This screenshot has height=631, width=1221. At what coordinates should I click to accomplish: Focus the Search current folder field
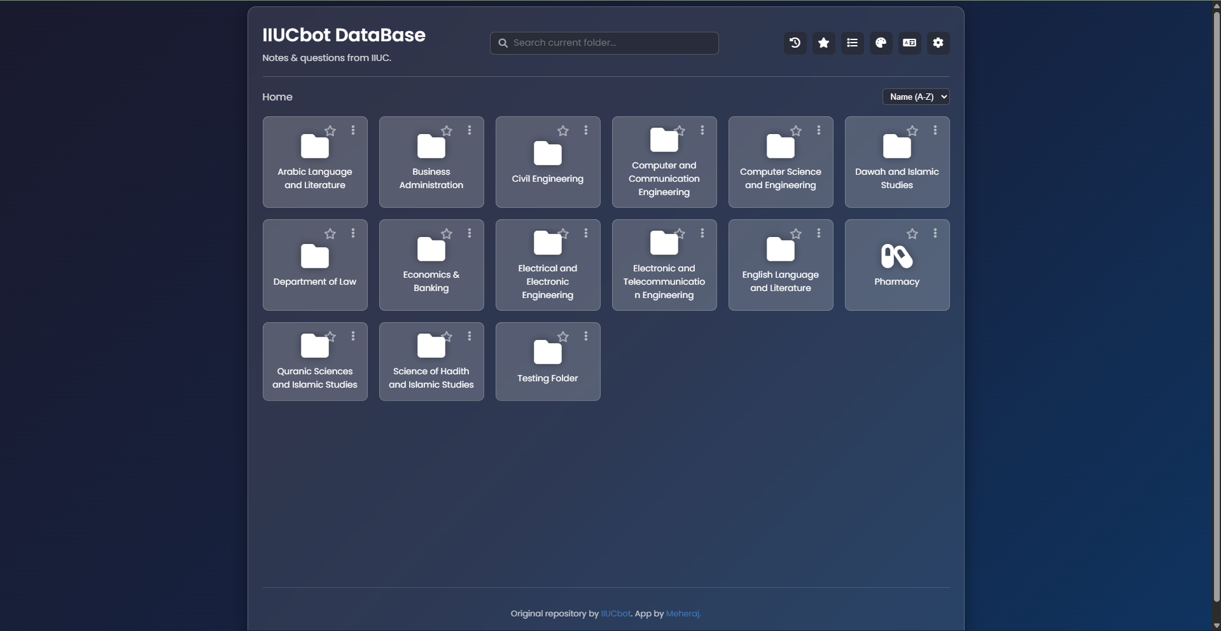611,43
